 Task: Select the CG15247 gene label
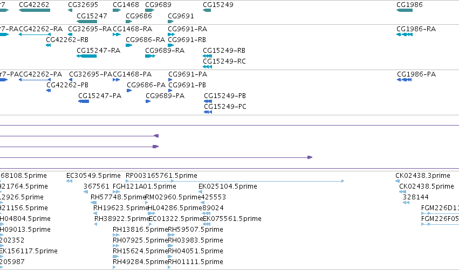coord(92,16)
